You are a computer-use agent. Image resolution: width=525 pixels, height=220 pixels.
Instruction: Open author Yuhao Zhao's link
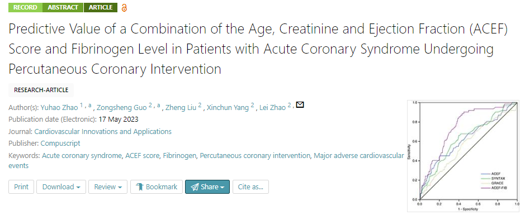pyautogui.click(x=59, y=108)
